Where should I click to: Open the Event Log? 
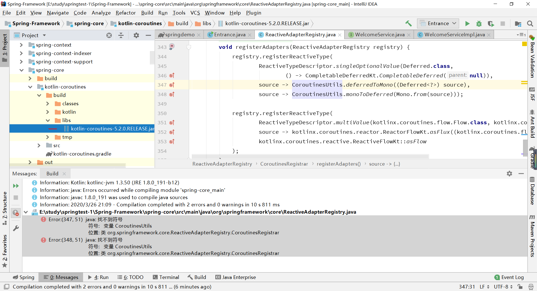point(509,277)
